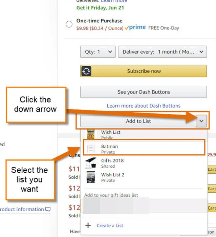
Task: Open Learn more about Dash Buttons link
Action: click(144, 106)
